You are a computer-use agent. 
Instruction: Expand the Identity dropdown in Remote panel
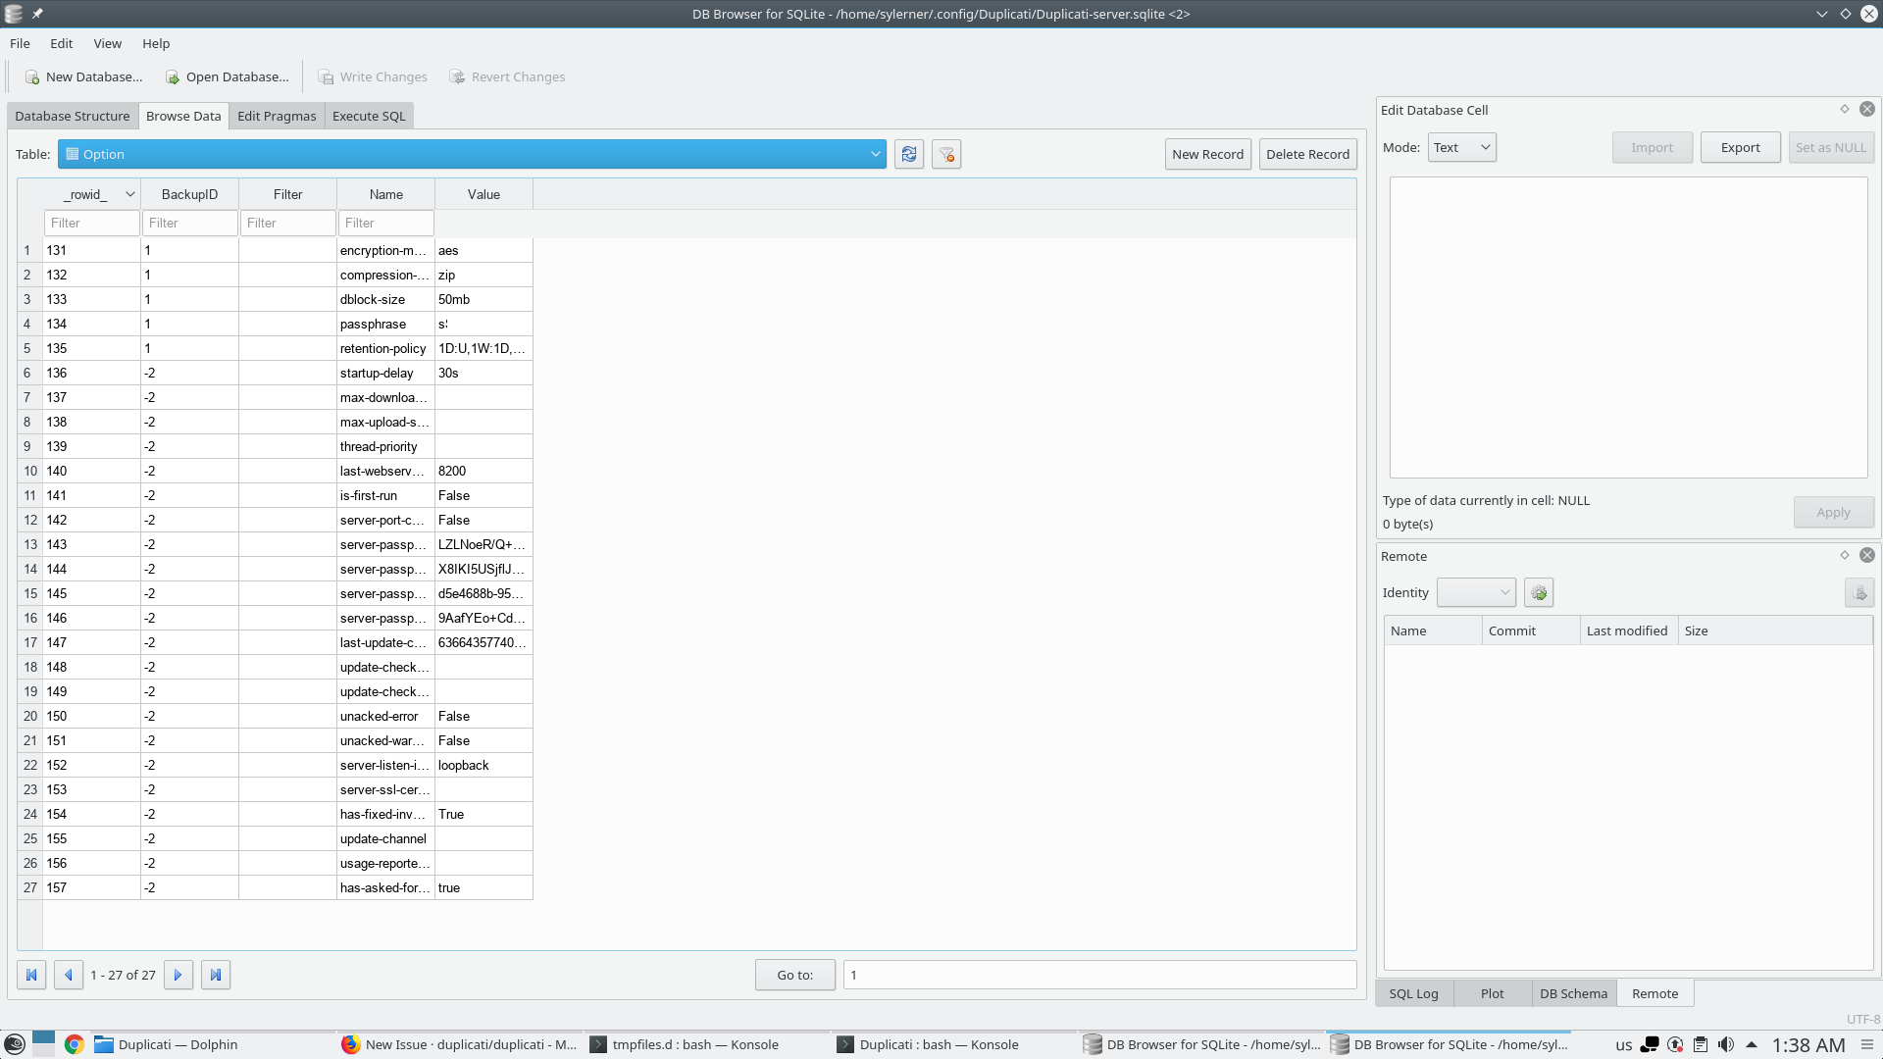click(1476, 592)
